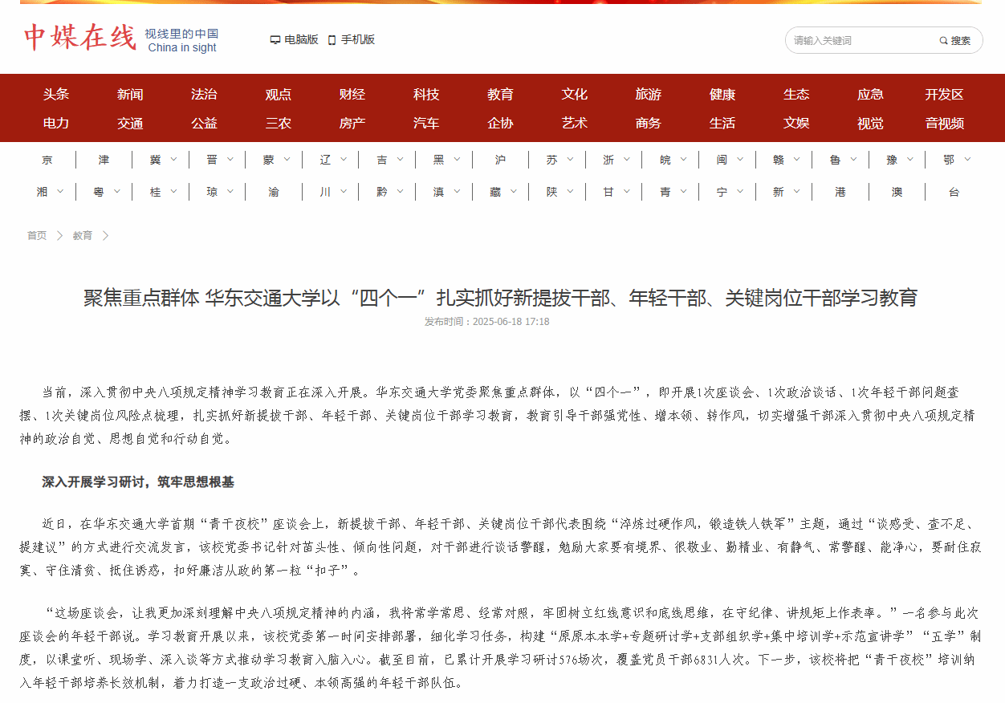Open the 头条 navigation section

(x=56, y=95)
